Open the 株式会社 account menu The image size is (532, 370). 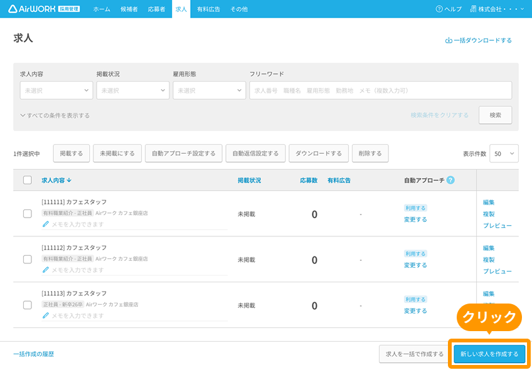pos(497,9)
